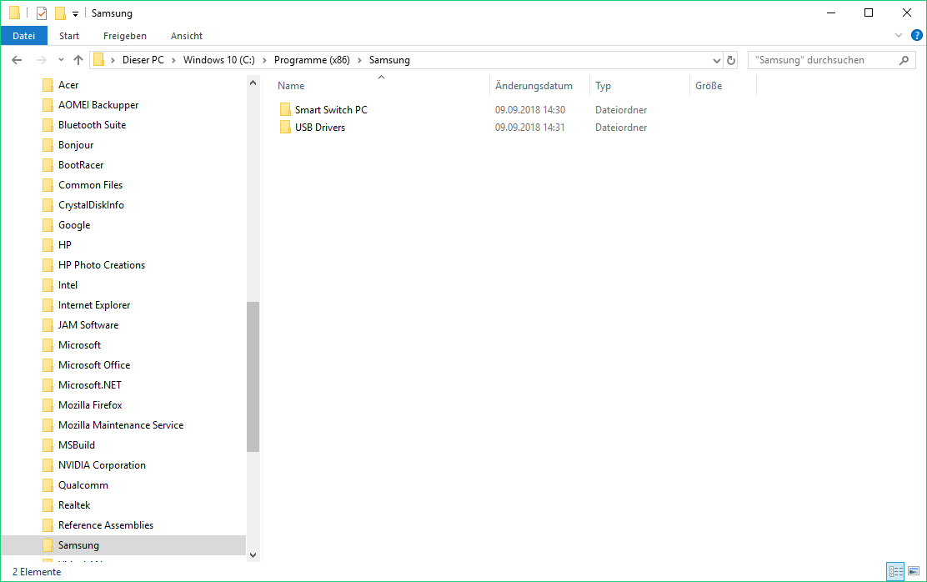Image resolution: width=927 pixels, height=582 pixels.
Task: Open Help via the blue question mark
Action: click(x=916, y=36)
